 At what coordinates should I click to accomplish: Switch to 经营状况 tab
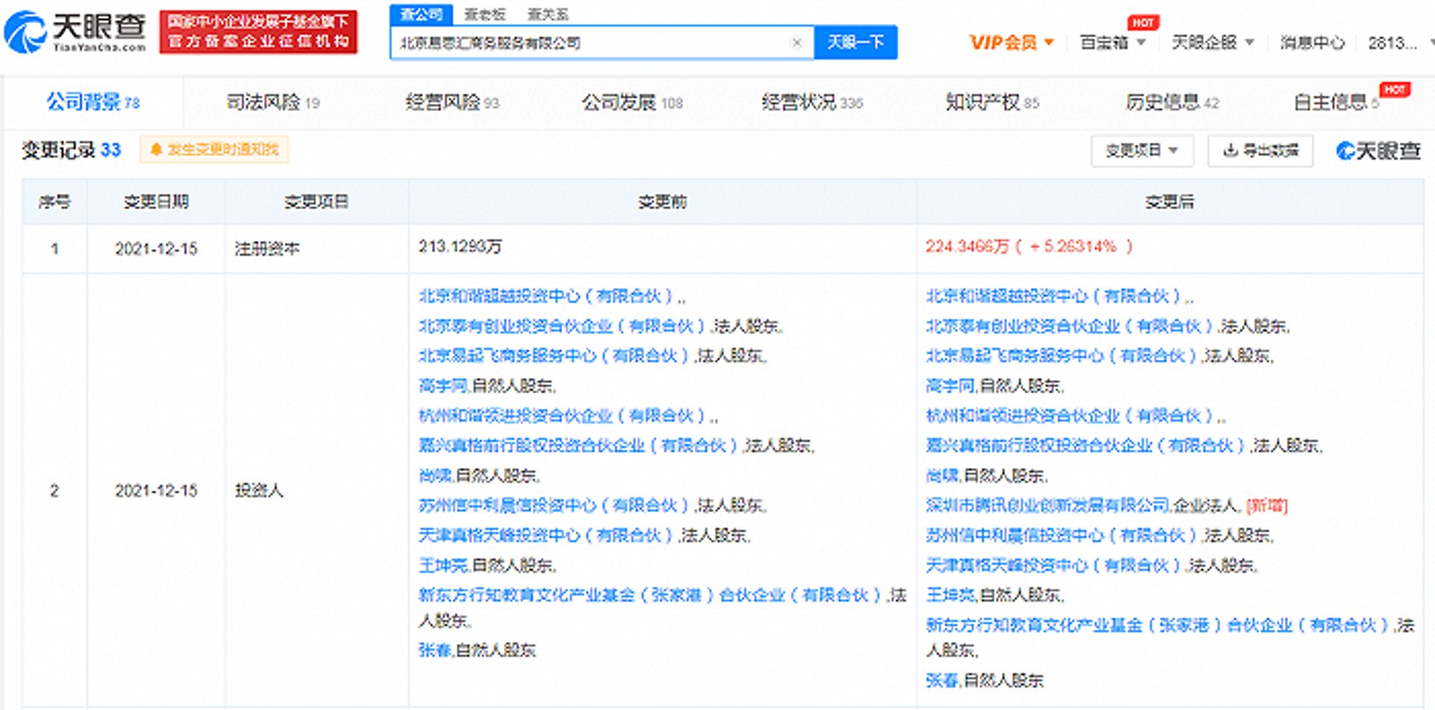click(812, 102)
